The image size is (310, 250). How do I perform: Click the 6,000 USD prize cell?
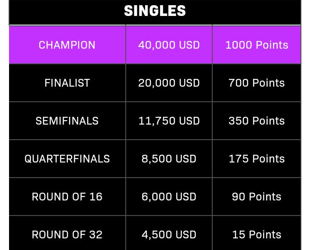[169, 197]
